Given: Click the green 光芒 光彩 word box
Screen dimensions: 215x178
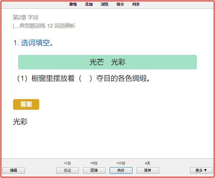Looking at the screenshot, I should [x=108, y=62].
